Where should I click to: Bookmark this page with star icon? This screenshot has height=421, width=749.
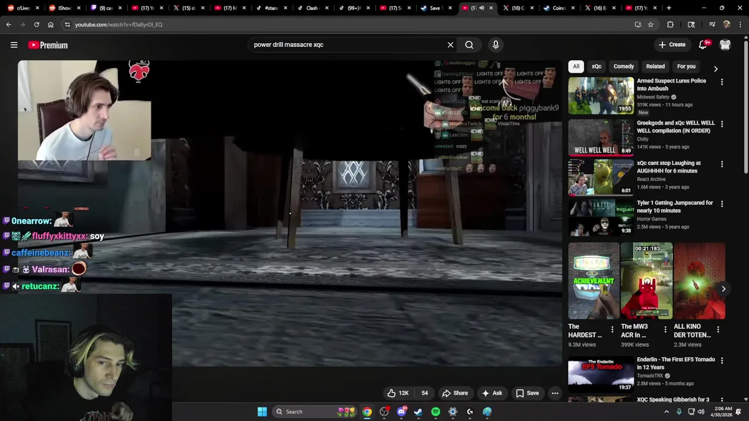click(x=651, y=25)
